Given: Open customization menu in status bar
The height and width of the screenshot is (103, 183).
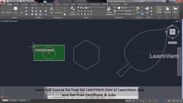Looking at the screenshot, I should click(181, 101).
